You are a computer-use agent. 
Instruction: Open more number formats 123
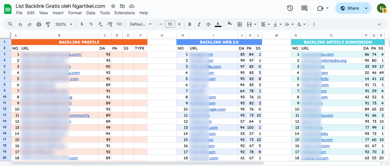click(x=119, y=24)
